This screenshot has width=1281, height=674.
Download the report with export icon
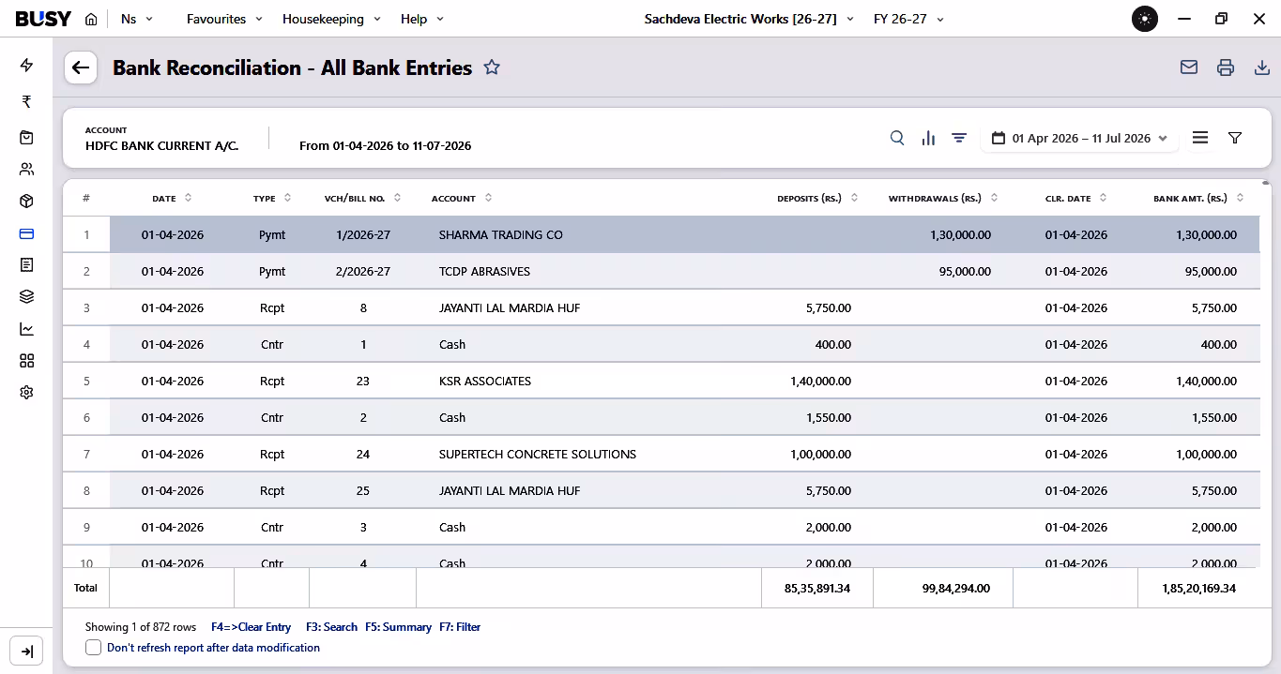pyautogui.click(x=1262, y=67)
